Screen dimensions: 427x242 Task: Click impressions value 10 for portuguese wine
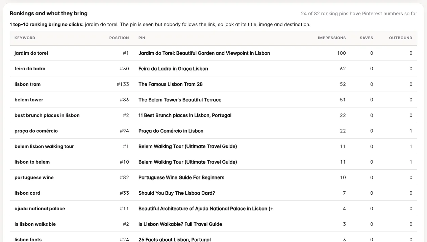(343, 177)
